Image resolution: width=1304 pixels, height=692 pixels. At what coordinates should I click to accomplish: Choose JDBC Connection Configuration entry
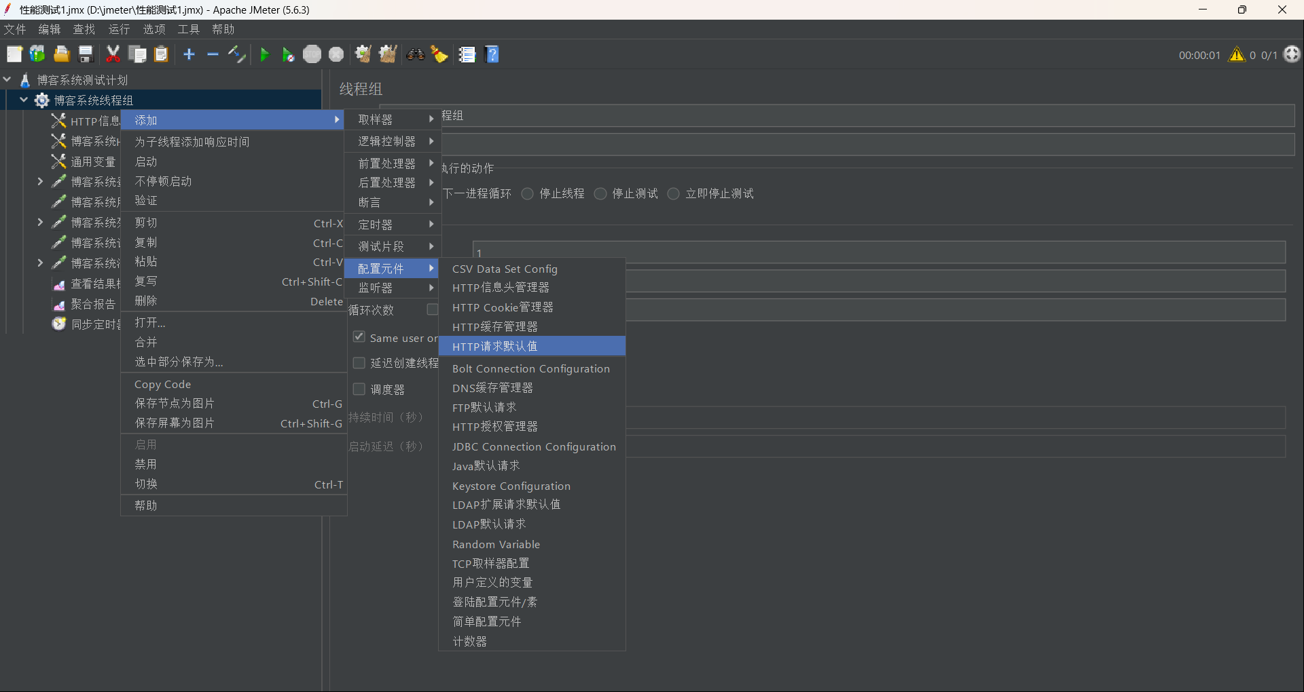point(532,446)
